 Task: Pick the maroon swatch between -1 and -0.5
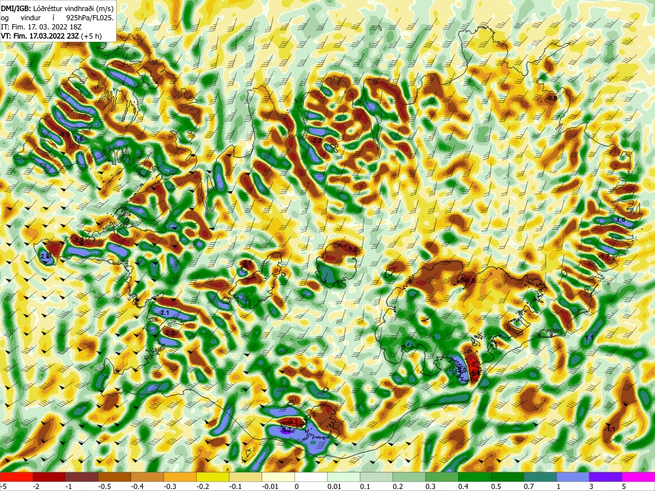(x=82, y=477)
